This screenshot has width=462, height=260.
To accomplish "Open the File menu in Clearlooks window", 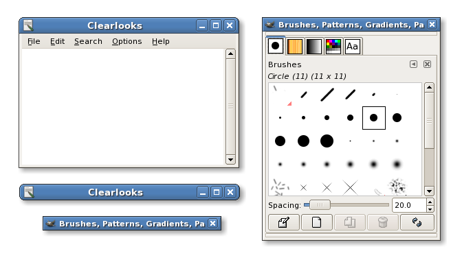I will pyautogui.click(x=34, y=41).
